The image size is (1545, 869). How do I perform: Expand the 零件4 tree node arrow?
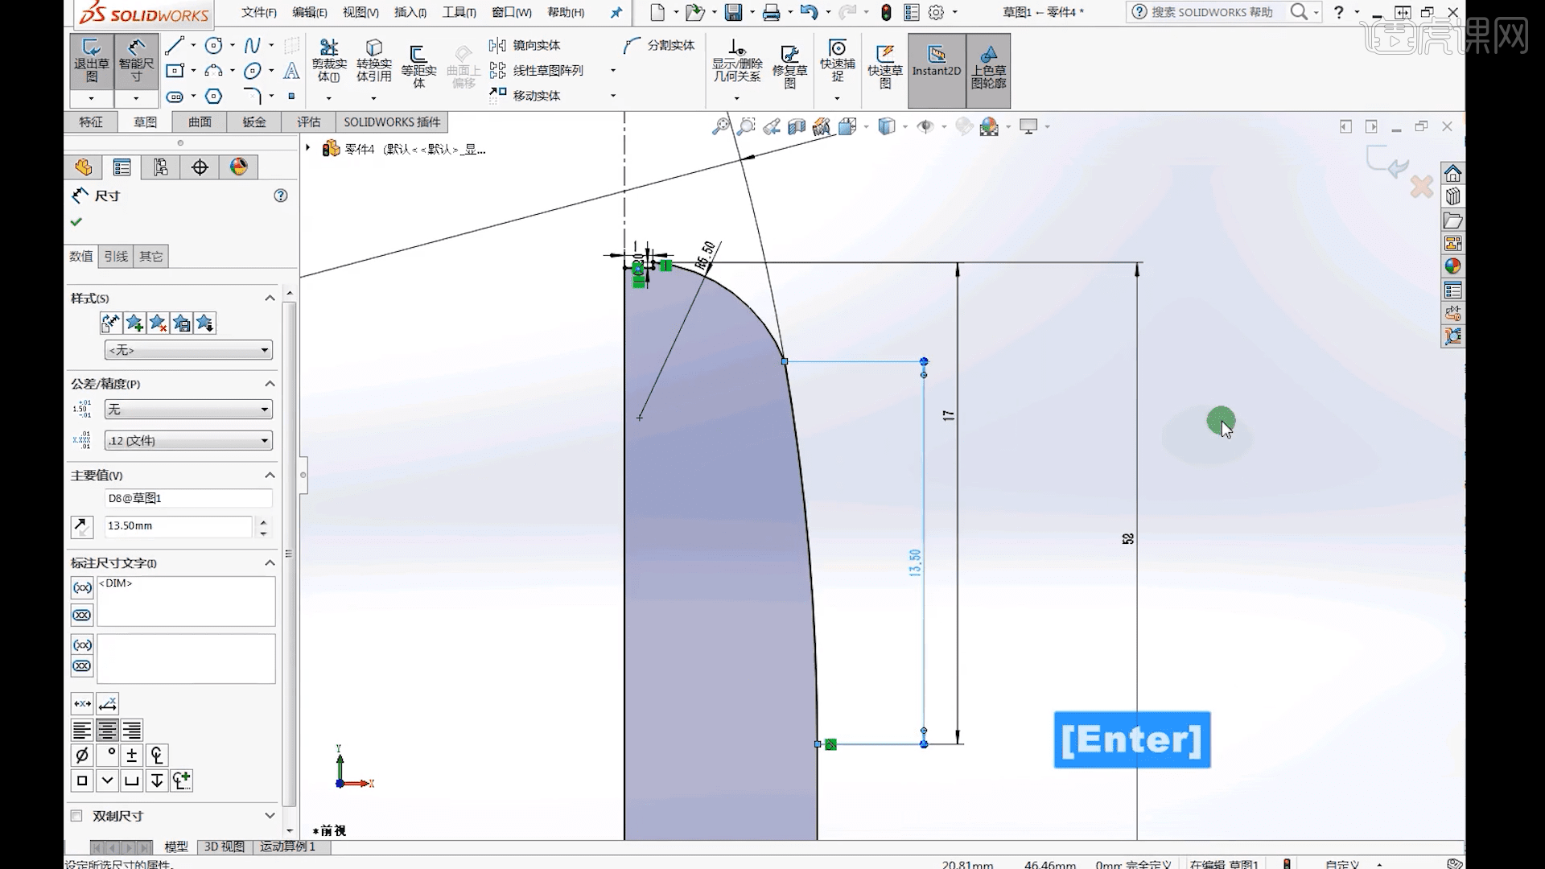pos(307,148)
